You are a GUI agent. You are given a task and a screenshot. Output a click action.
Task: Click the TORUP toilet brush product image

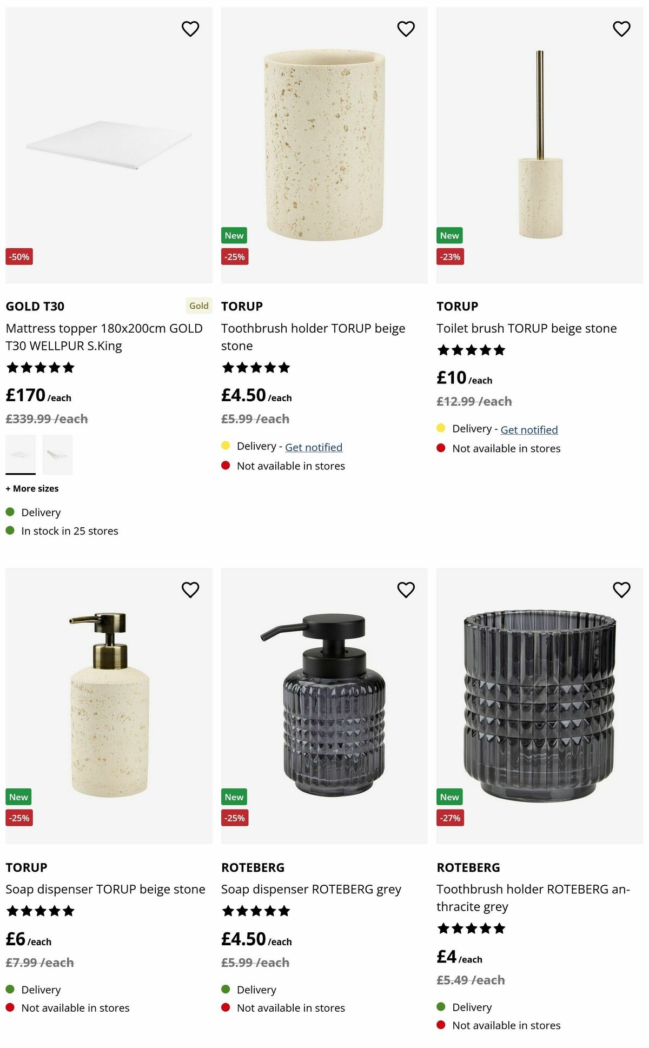pyautogui.click(x=540, y=145)
